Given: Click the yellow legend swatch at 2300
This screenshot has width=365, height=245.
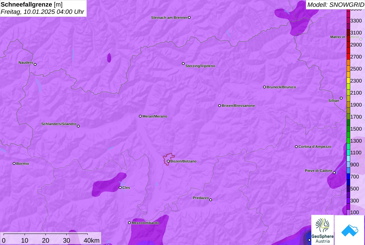Looking at the screenshot, I should (348, 81).
